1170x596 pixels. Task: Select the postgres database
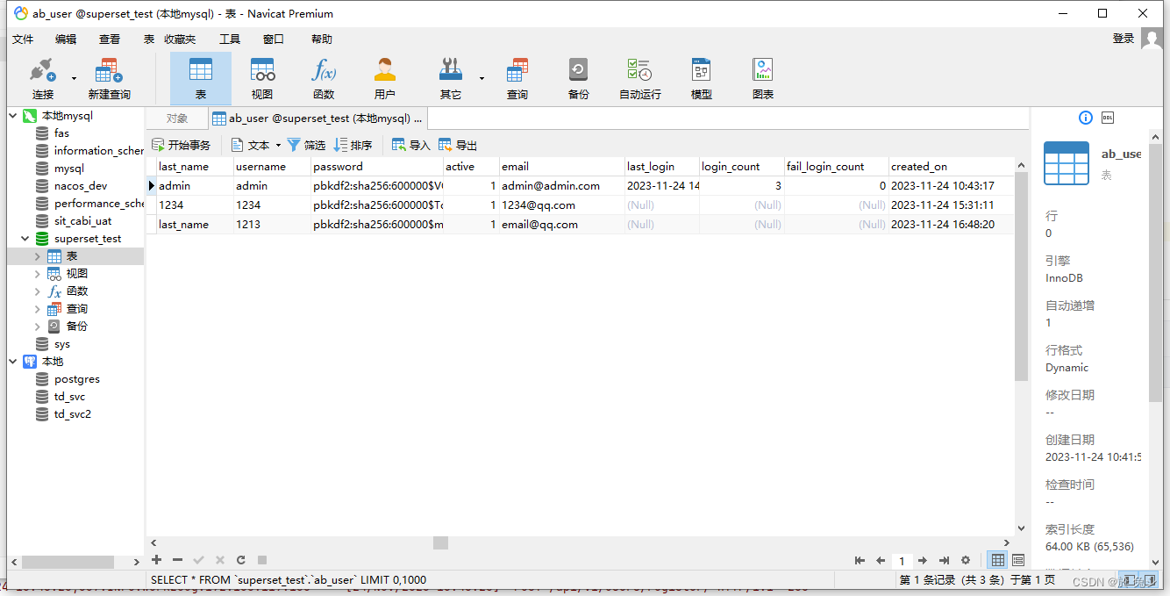77,379
